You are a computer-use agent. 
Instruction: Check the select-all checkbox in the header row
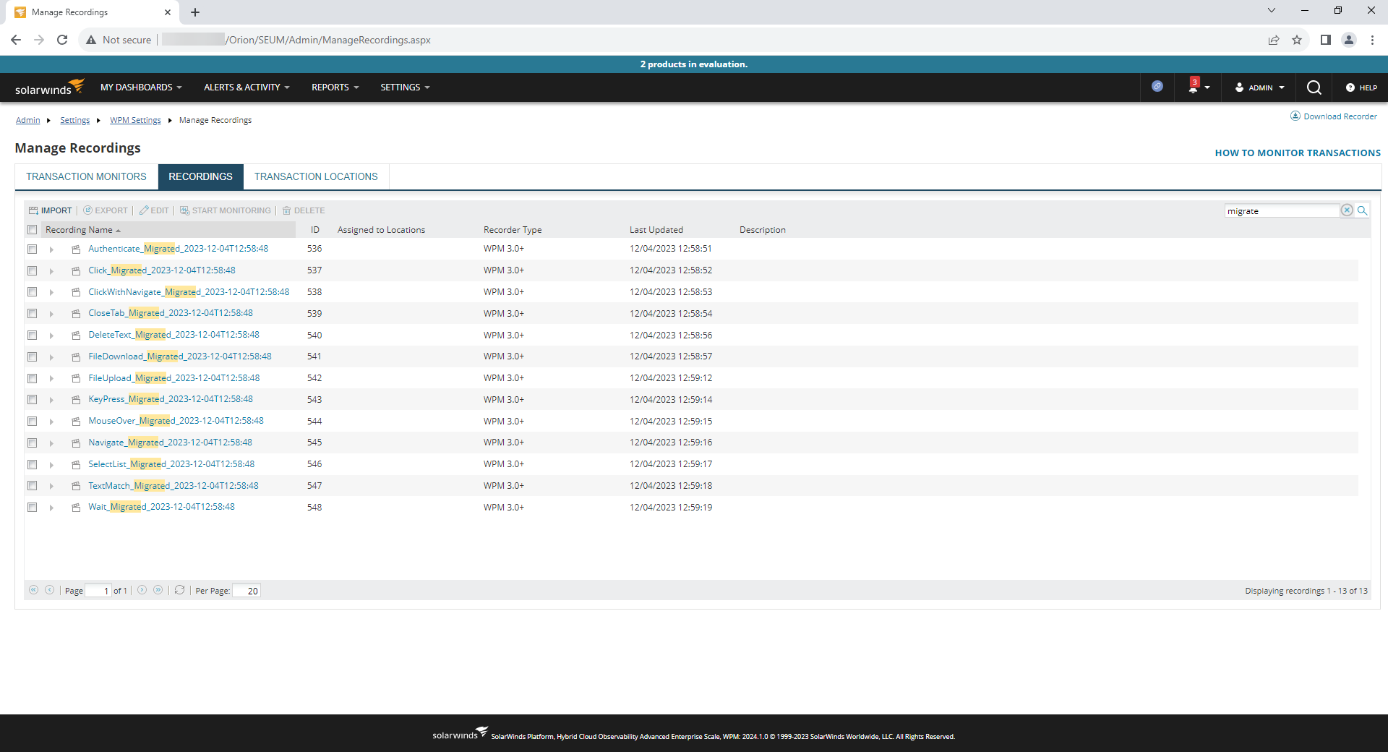[x=32, y=229]
